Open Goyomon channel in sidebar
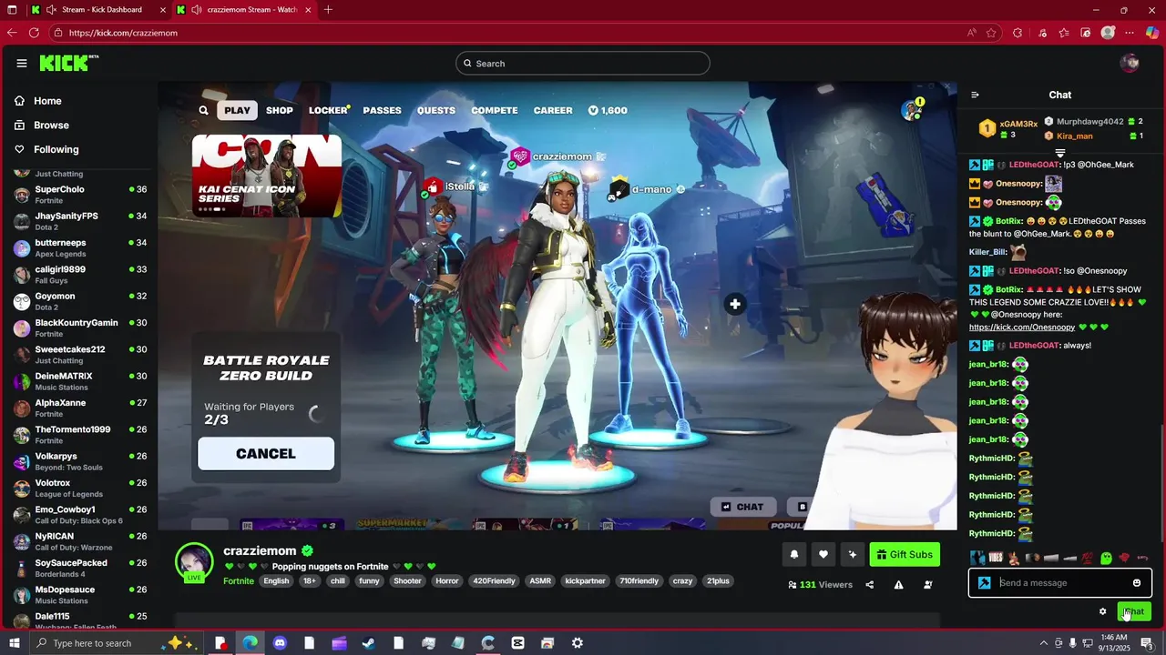This screenshot has width=1166, height=655. click(80, 301)
